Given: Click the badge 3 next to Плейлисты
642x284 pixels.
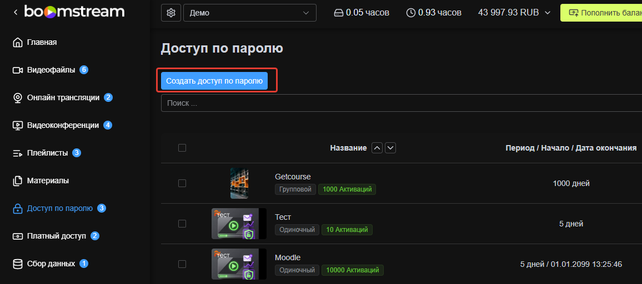Looking at the screenshot, I should pyautogui.click(x=77, y=153).
